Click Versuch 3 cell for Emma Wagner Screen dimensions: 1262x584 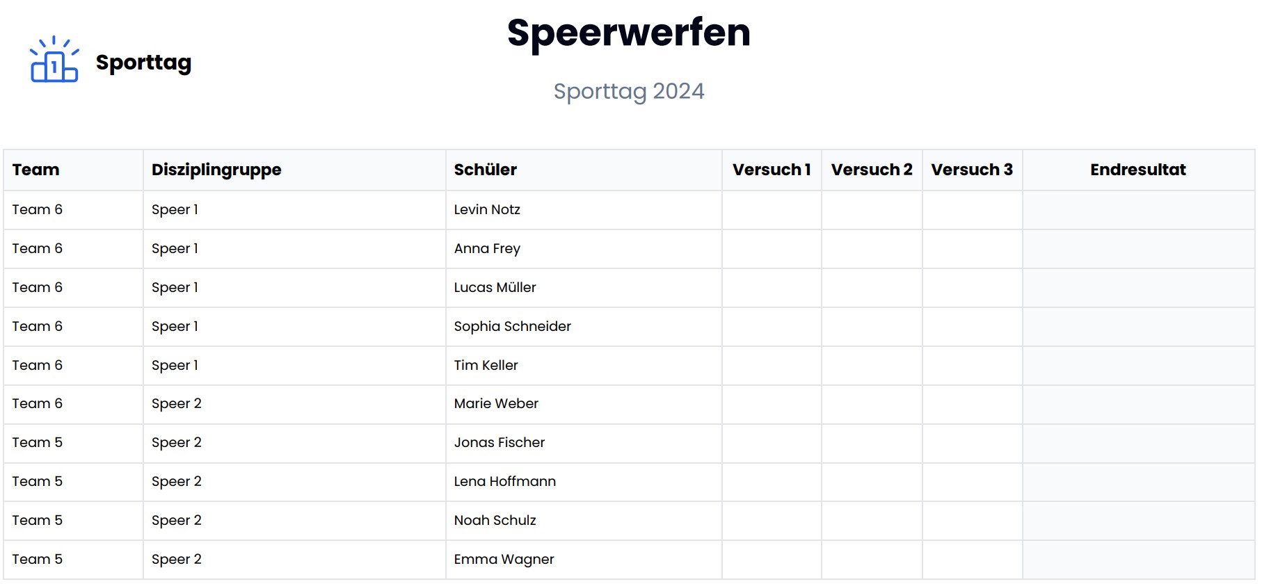pos(972,560)
